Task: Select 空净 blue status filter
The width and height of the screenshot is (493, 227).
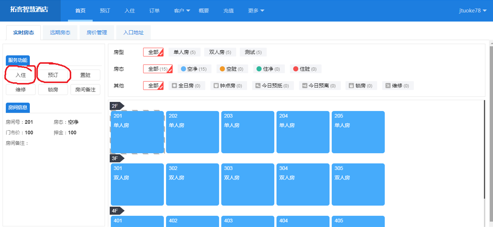Action: point(194,69)
